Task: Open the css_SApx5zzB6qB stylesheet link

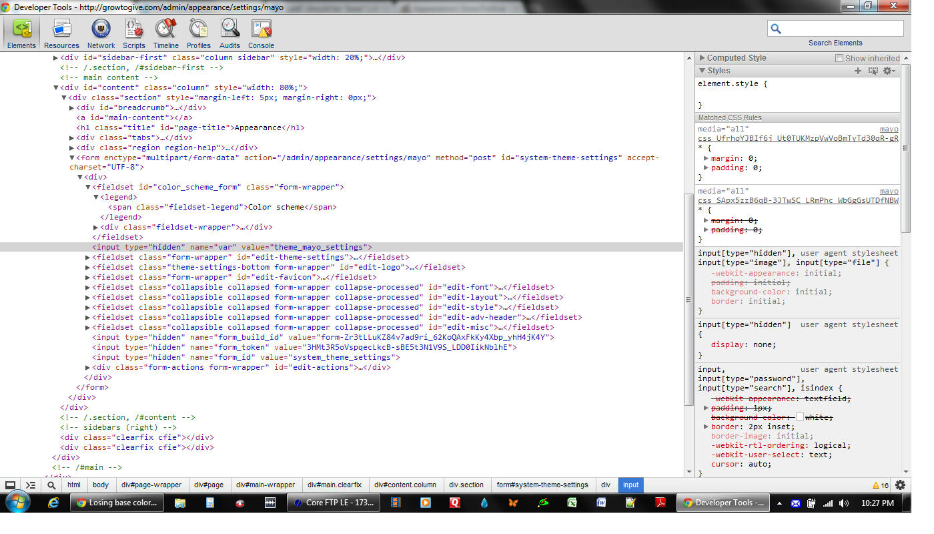Action: click(x=798, y=200)
